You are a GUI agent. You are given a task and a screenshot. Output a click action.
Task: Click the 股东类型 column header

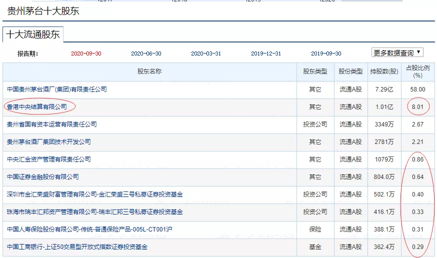(x=315, y=71)
